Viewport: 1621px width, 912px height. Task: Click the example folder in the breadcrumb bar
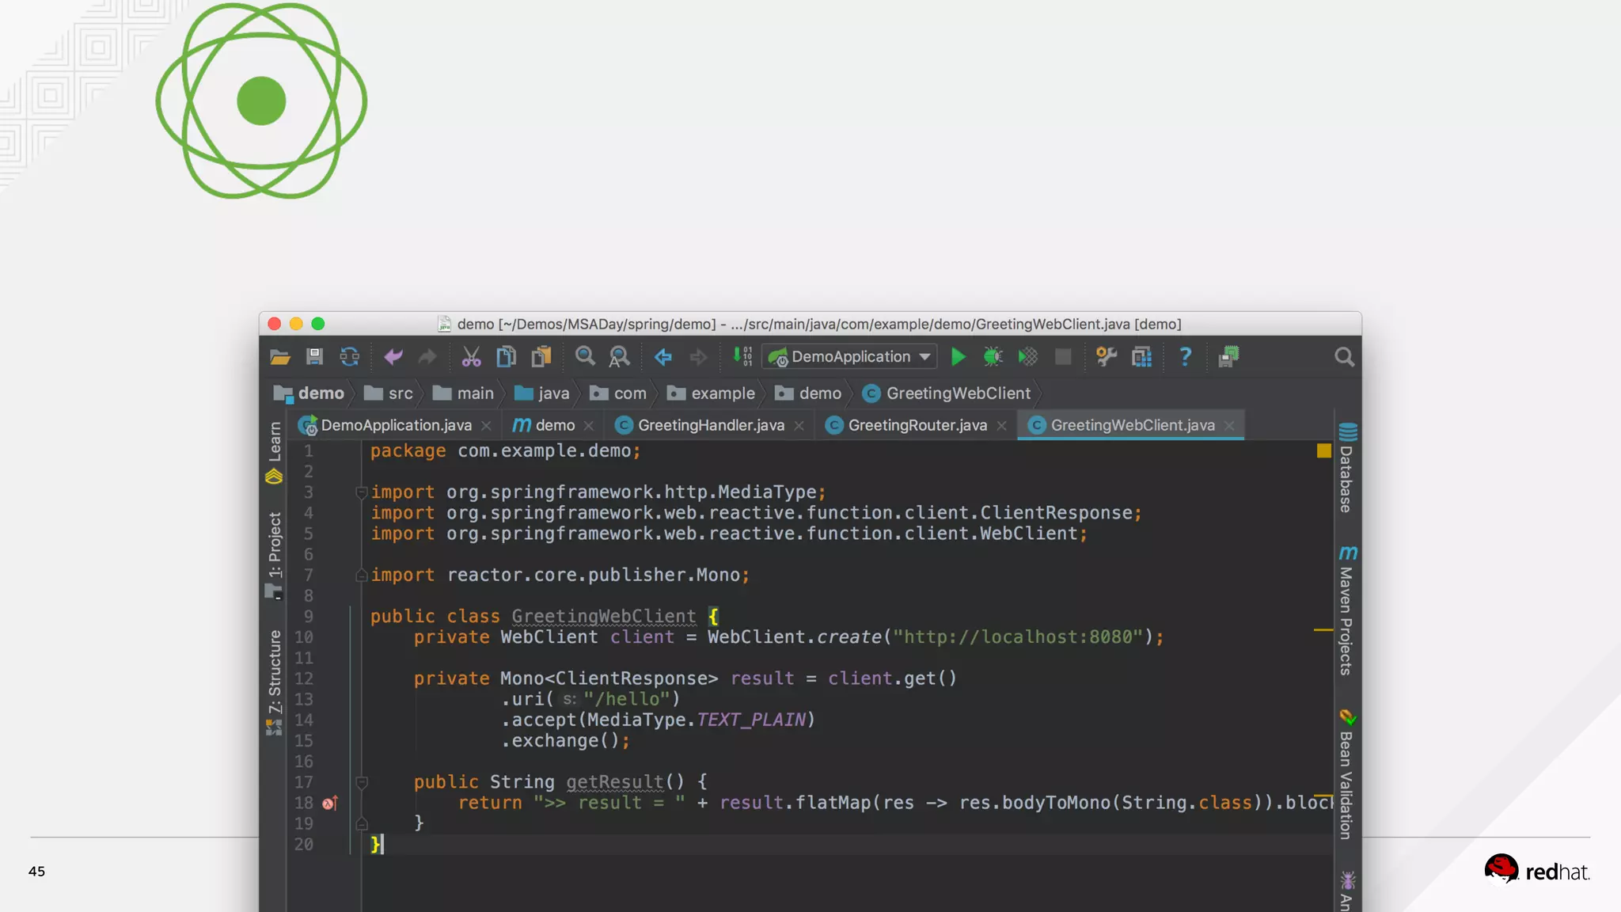pyautogui.click(x=722, y=393)
